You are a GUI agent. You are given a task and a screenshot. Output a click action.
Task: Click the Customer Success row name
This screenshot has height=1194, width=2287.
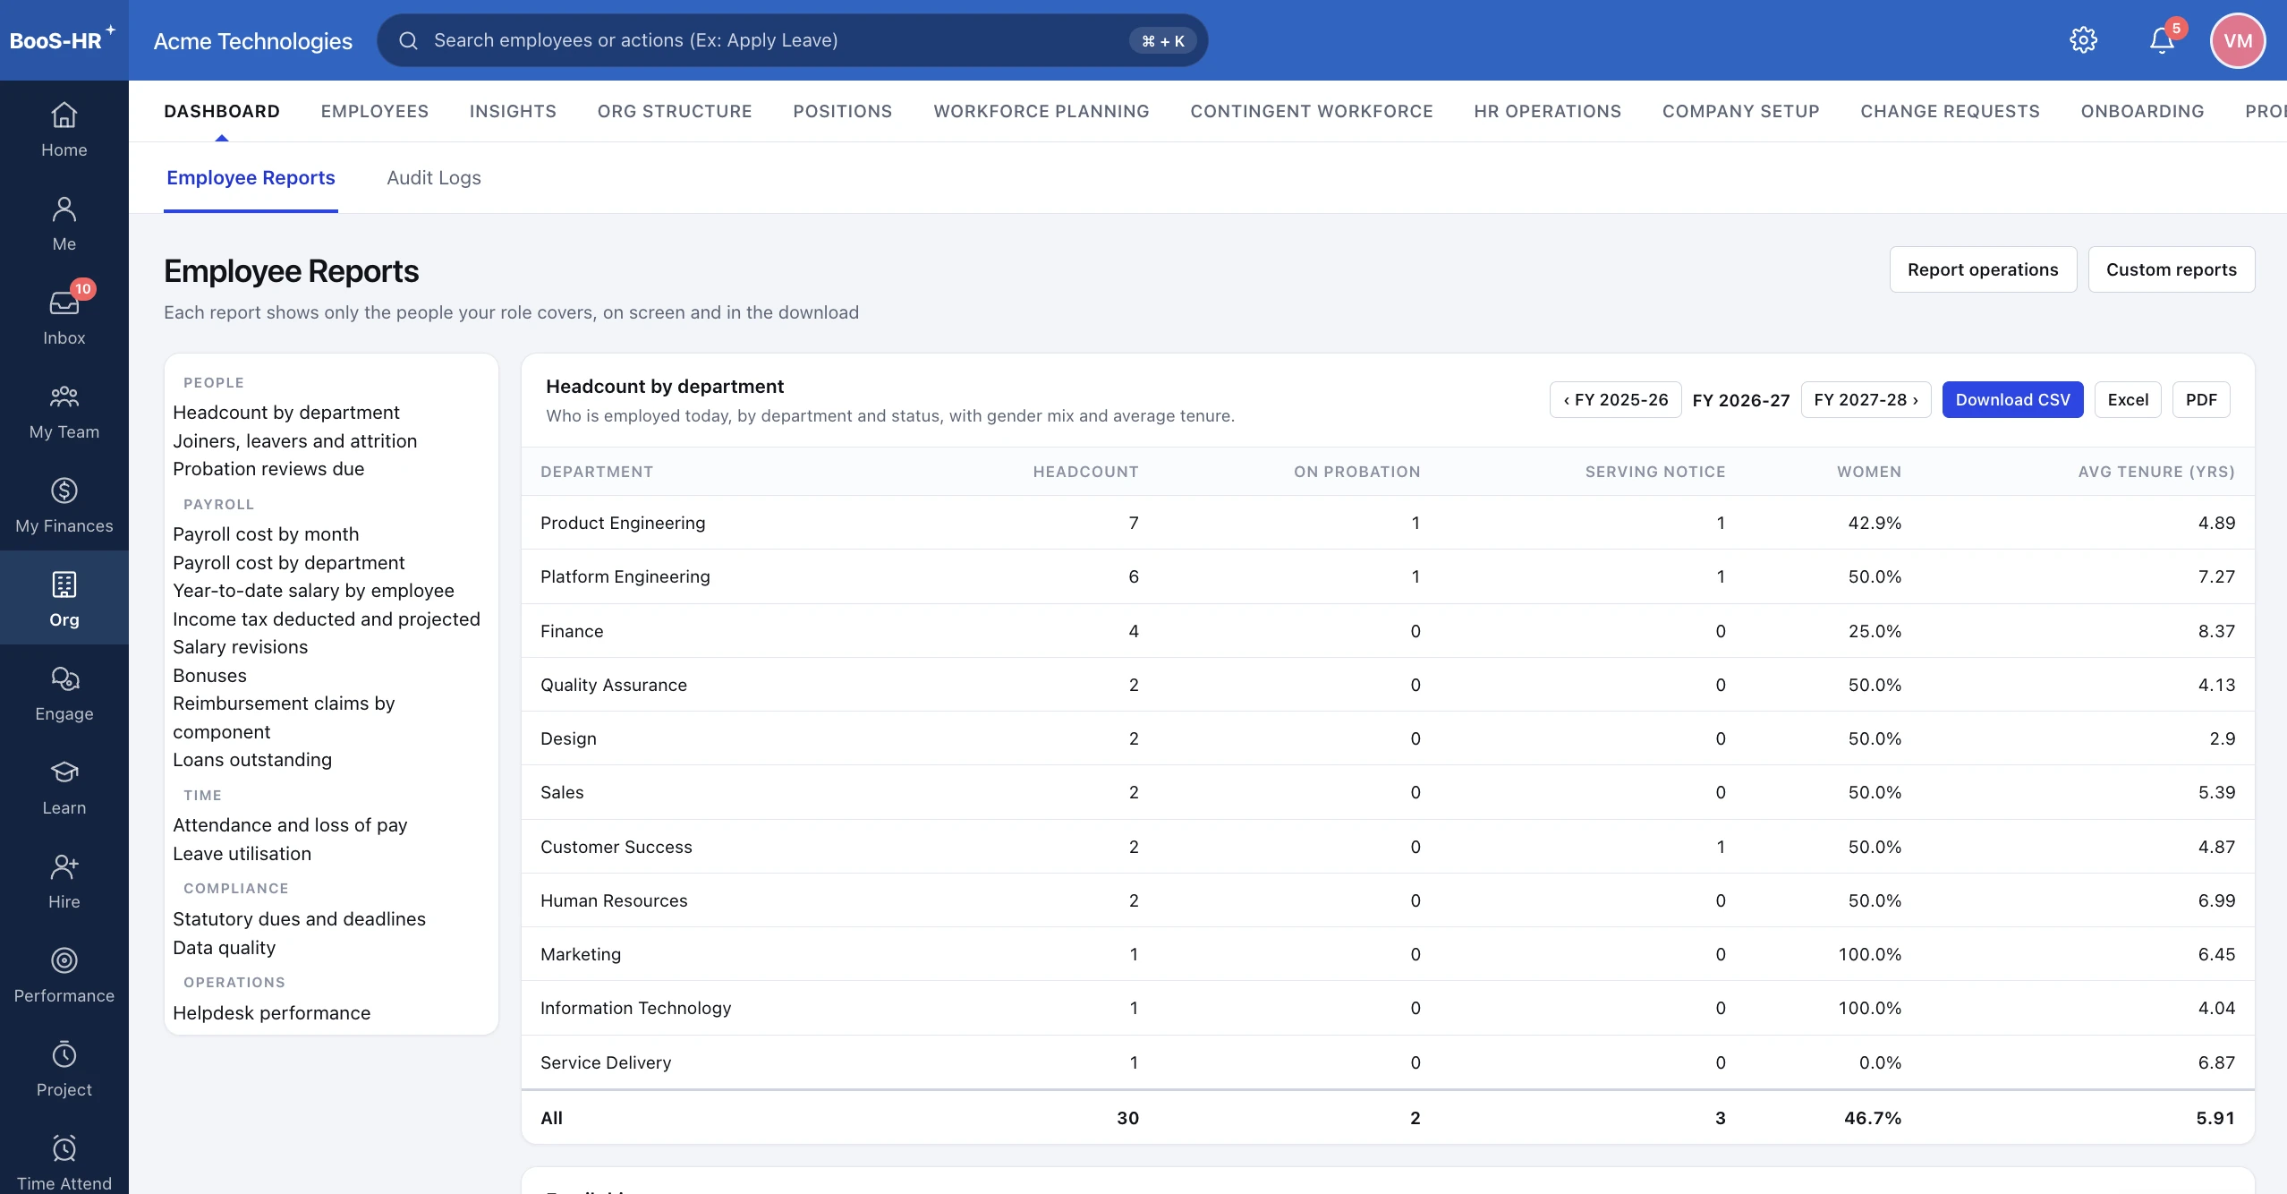(x=616, y=847)
